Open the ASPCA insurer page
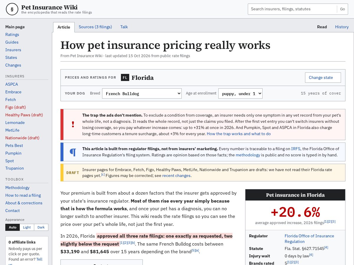Image resolution: width=354 pixels, height=265 pixels. pyautogui.click(x=12, y=84)
